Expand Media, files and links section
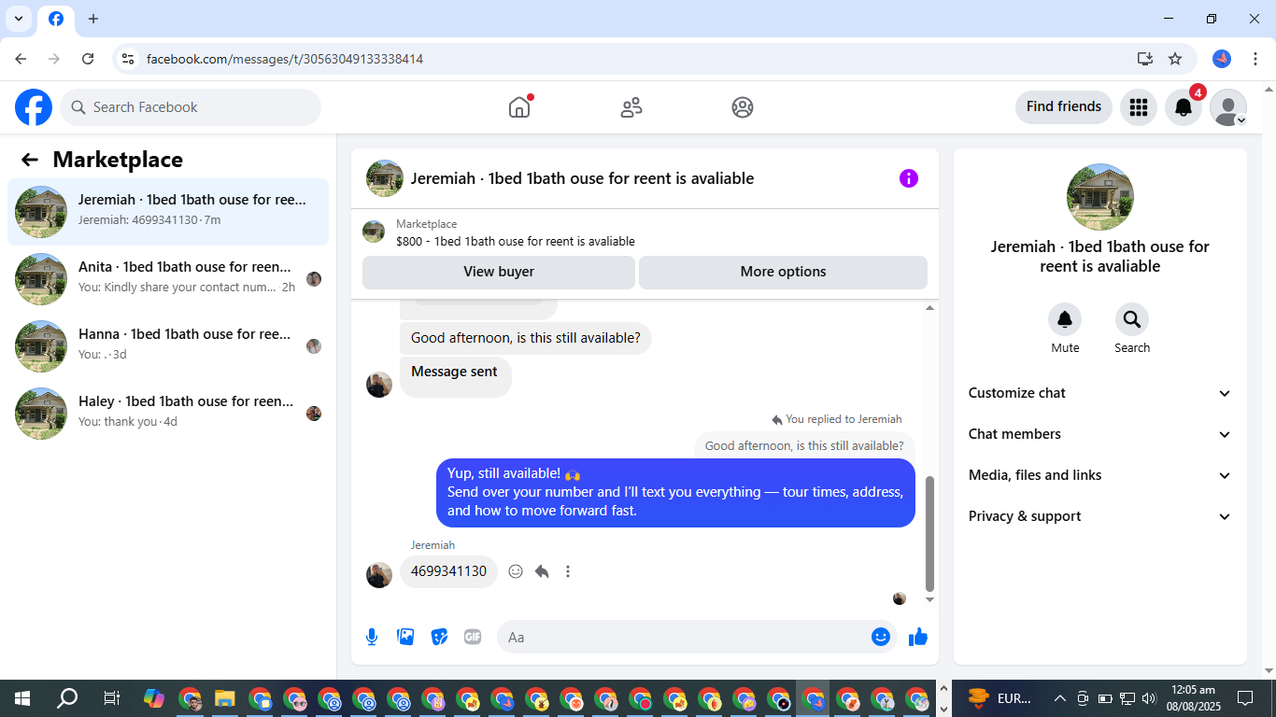The image size is (1276, 717). point(1100,475)
